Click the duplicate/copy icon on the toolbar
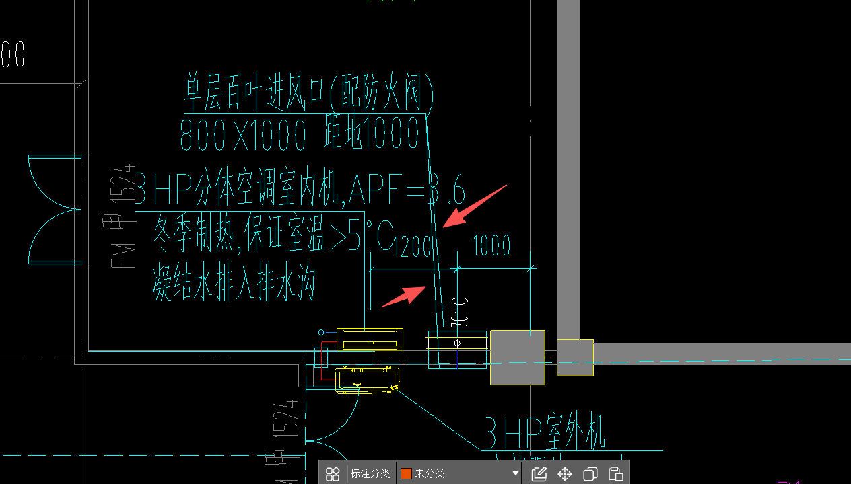851x484 pixels. (x=590, y=474)
